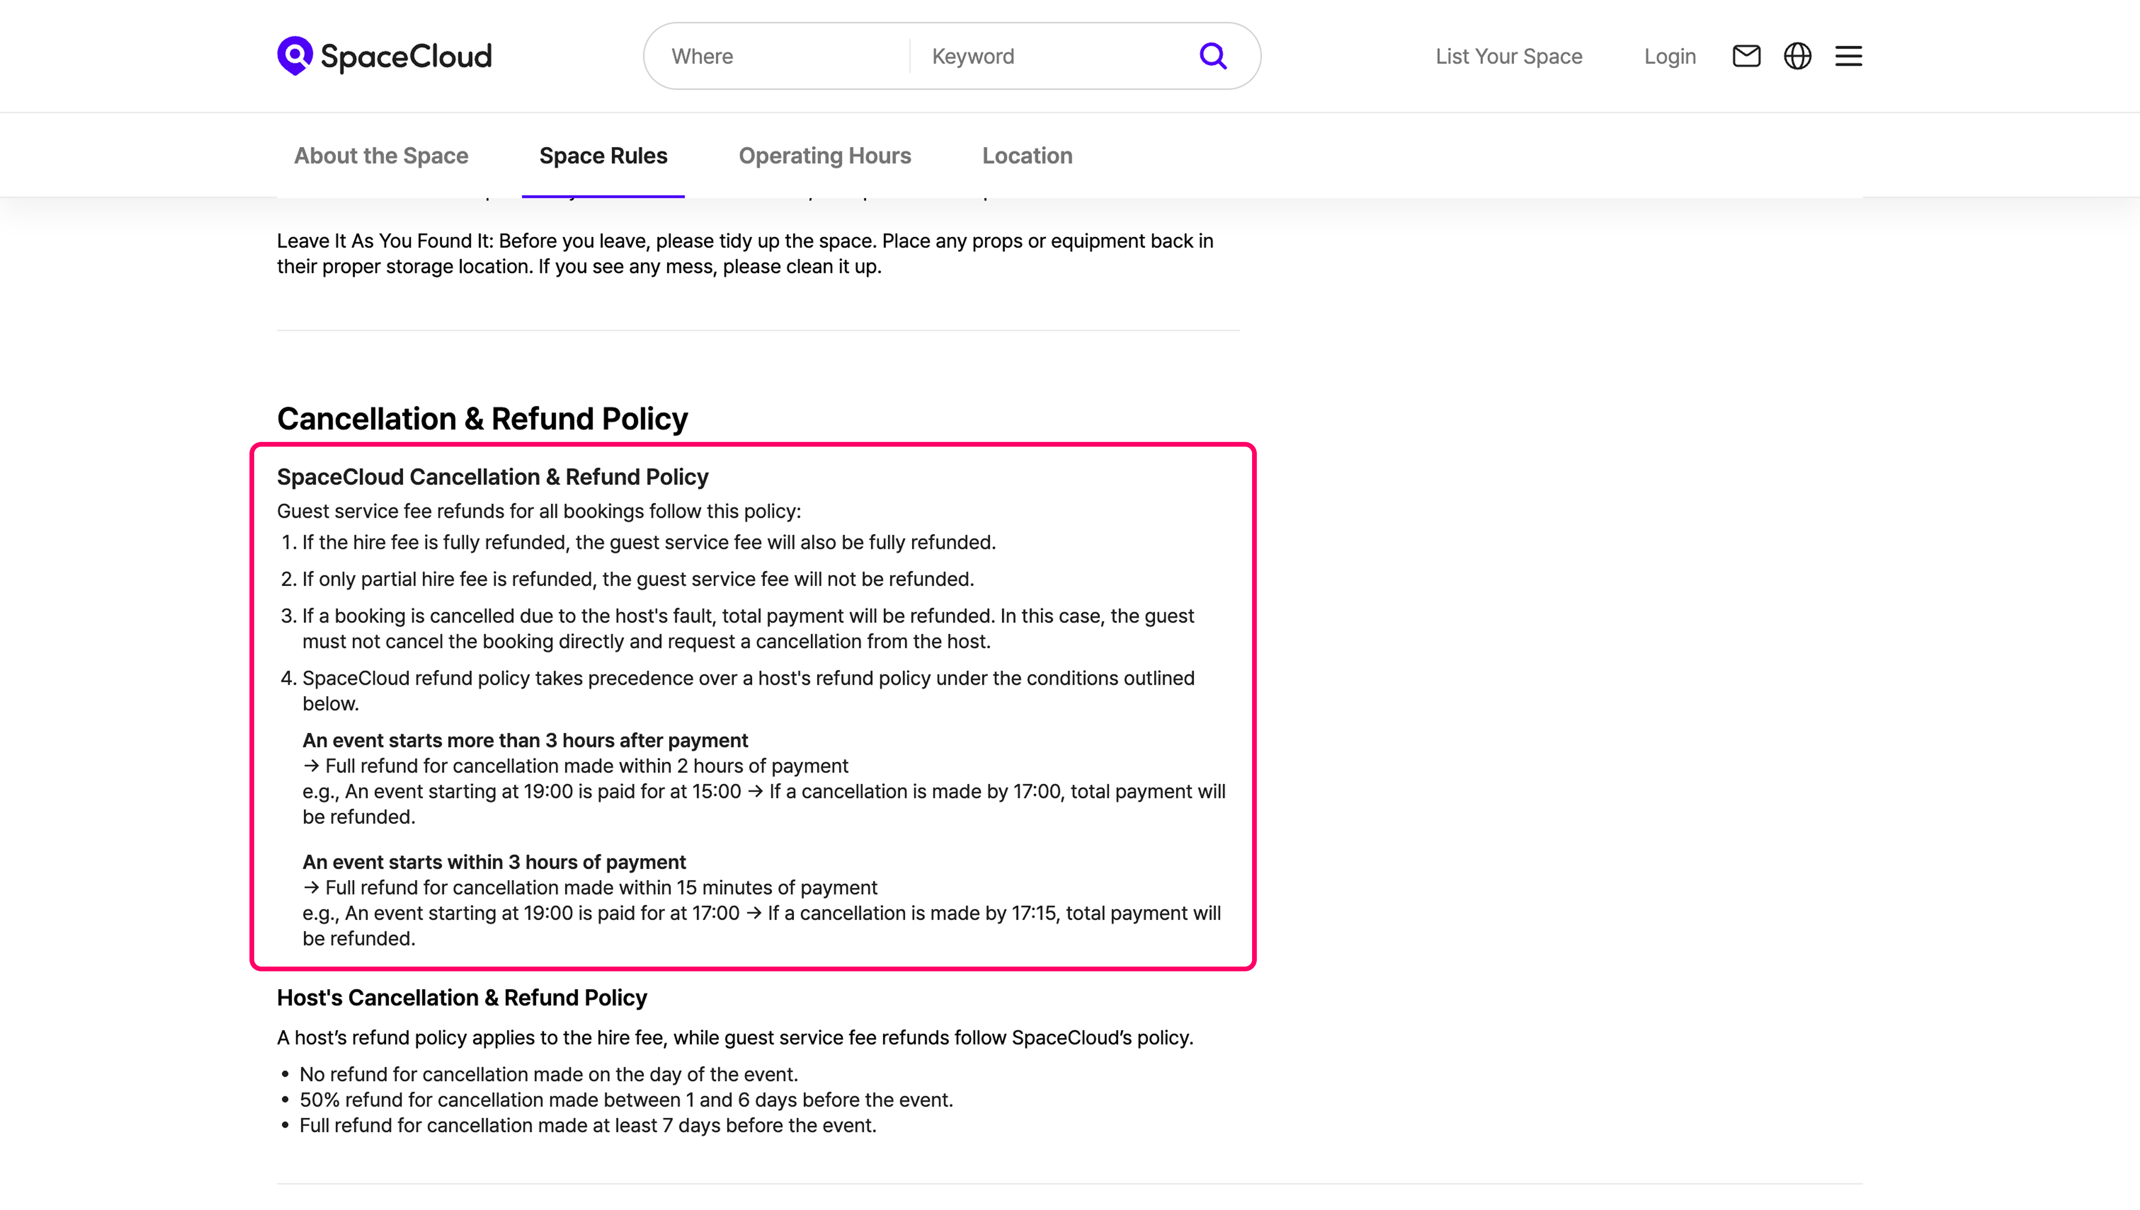Go to the Operating Hours tab

tap(824, 156)
